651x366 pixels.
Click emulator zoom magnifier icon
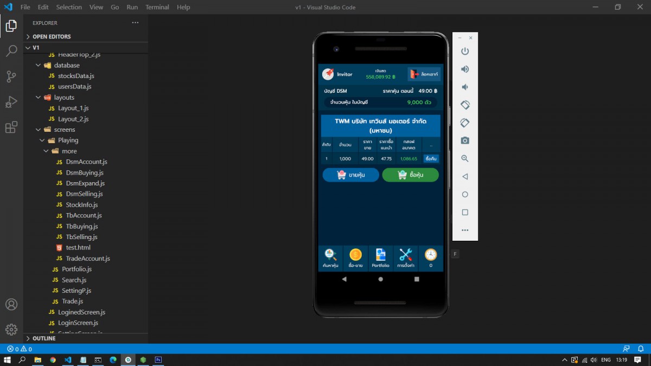point(465,158)
